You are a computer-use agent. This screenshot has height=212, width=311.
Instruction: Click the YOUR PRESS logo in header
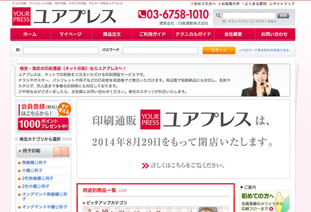[21, 17]
